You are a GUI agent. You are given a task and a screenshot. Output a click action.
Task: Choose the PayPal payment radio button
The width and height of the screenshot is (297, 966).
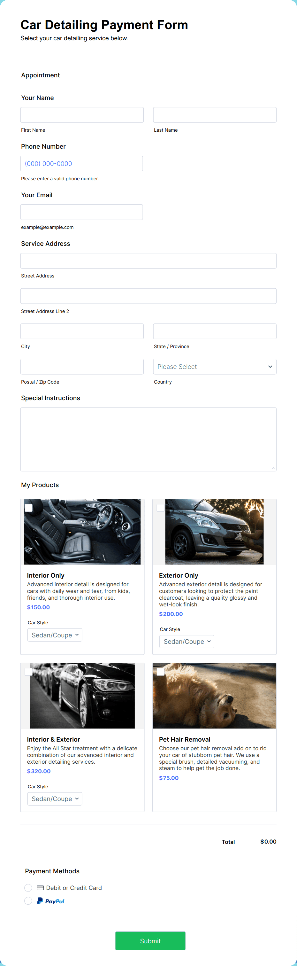coord(28,901)
